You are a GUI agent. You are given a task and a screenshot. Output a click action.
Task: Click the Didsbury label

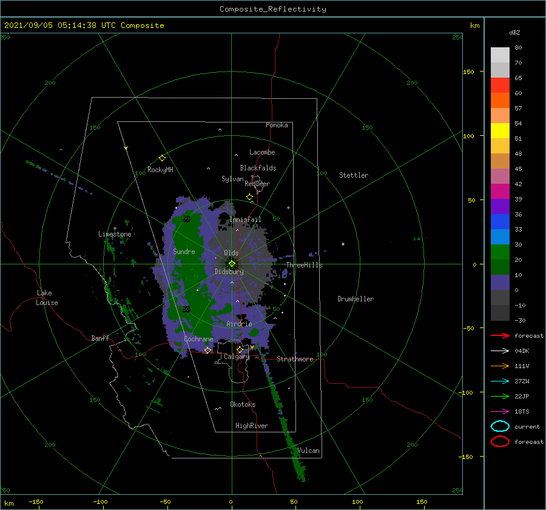click(229, 272)
